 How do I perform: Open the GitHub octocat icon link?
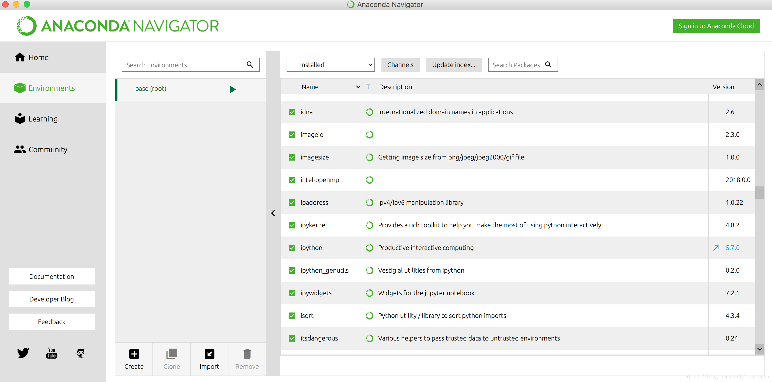[x=80, y=353]
